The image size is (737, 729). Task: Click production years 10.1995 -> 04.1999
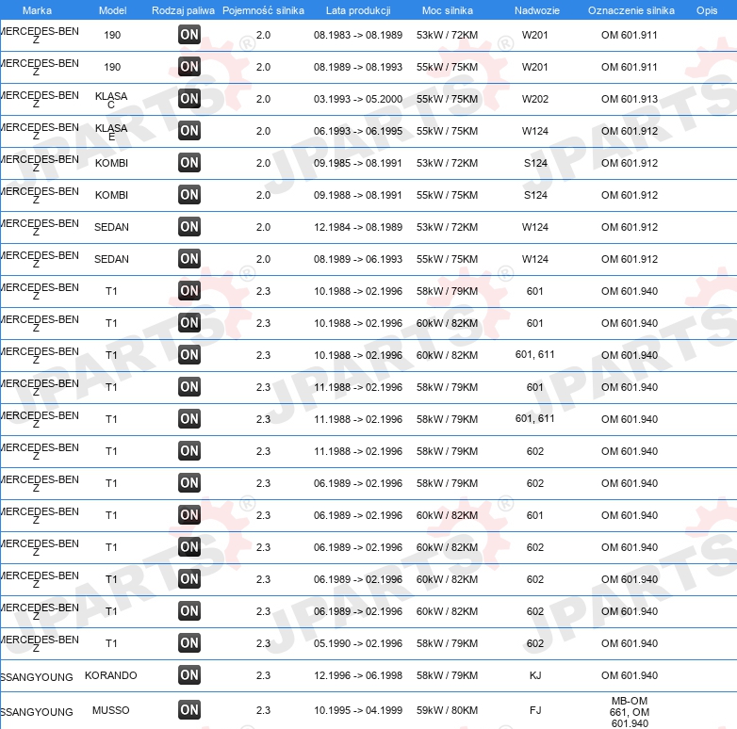pyautogui.click(x=358, y=710)
